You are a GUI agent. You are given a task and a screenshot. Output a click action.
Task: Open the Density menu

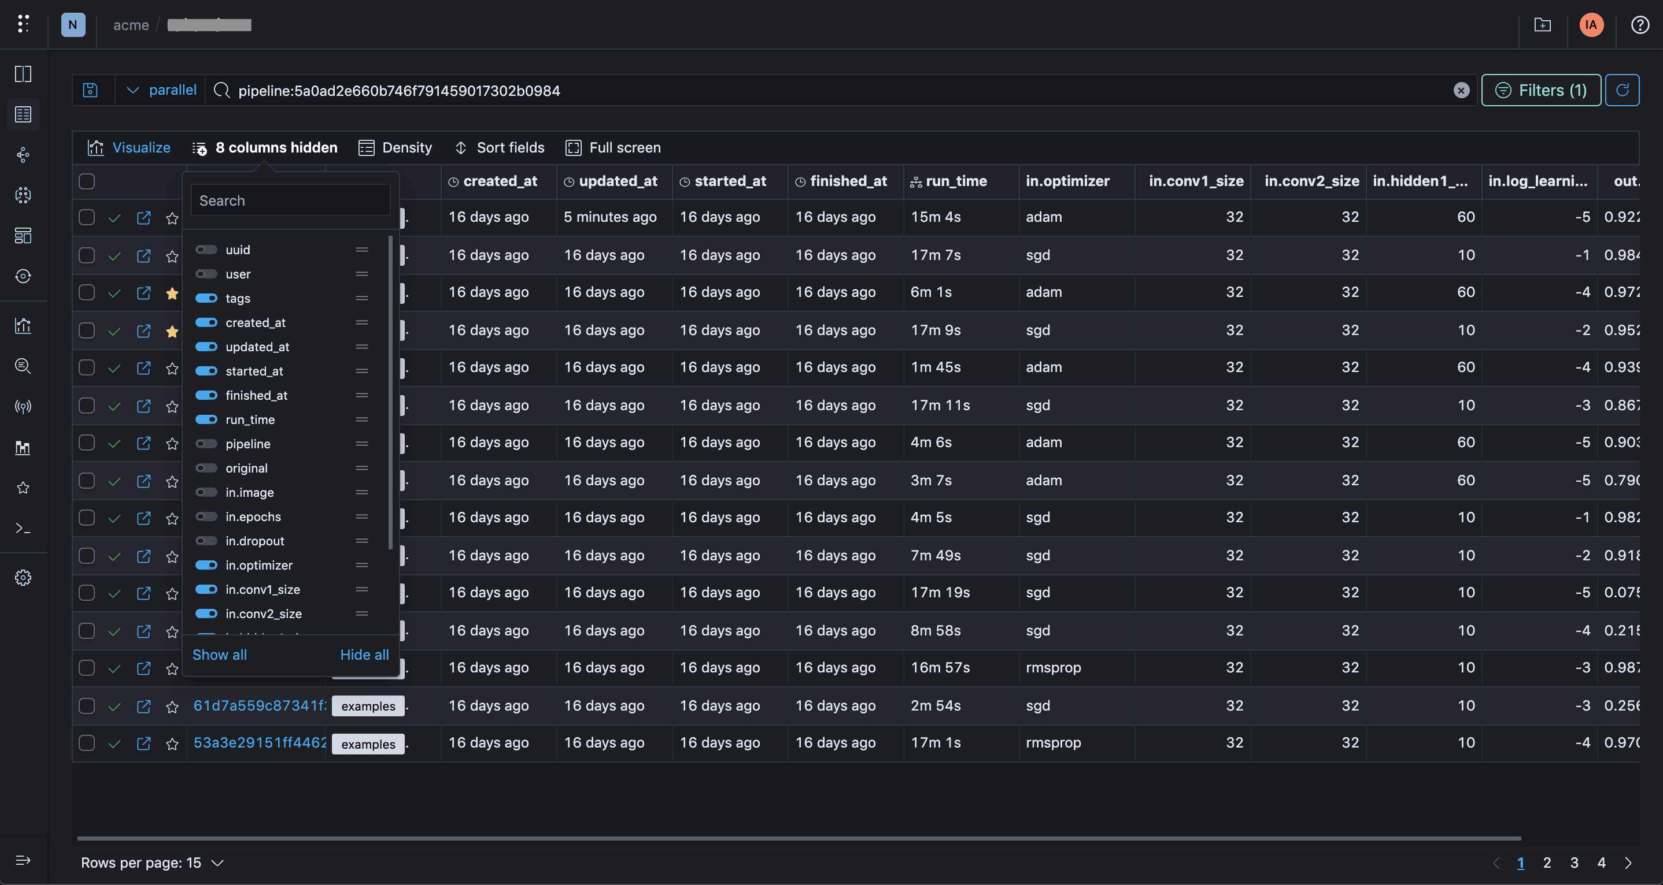[x=395, y=148]
